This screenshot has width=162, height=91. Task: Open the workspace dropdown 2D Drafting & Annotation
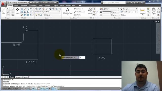click(18, 3)
